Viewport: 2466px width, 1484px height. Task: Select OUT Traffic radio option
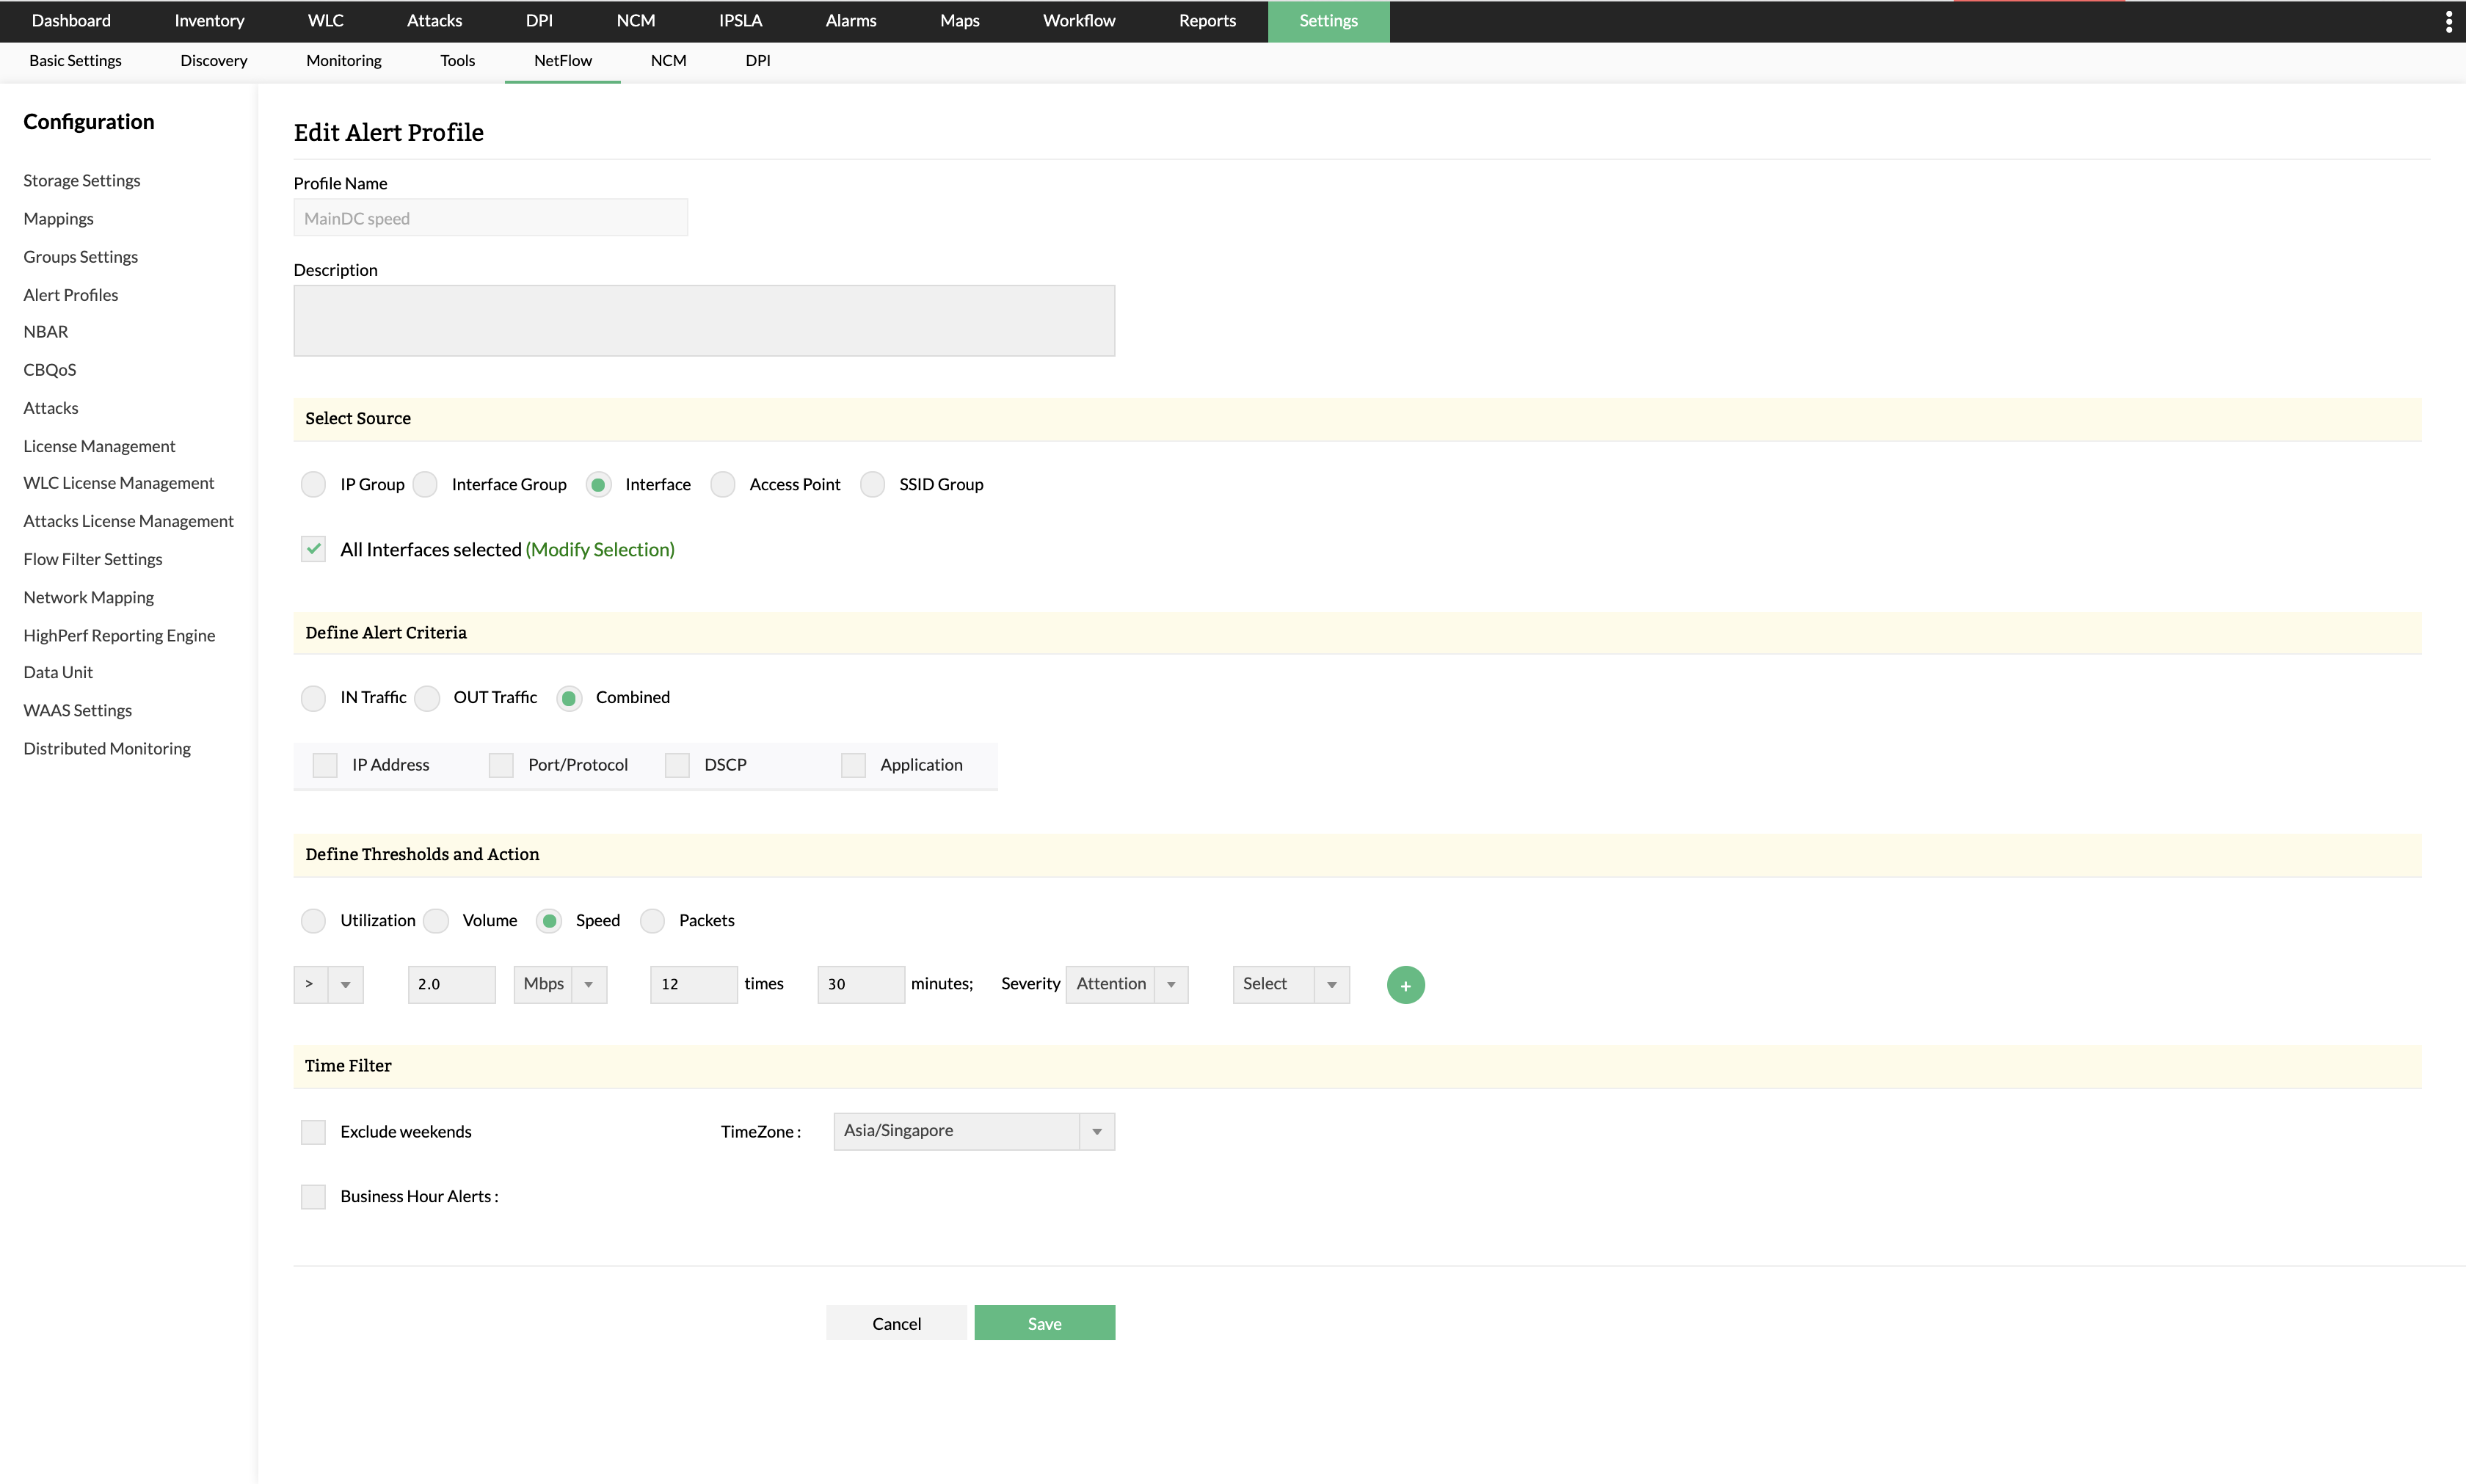click(x=428, y=698)
